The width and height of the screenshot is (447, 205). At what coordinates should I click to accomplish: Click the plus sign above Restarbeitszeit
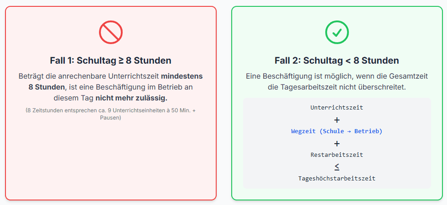click(x=337, y=144)
